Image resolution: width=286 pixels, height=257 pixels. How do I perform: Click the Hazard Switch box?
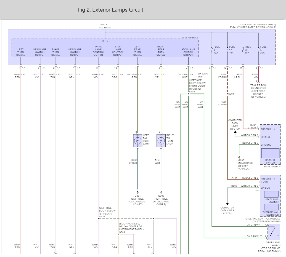(270, 153)
